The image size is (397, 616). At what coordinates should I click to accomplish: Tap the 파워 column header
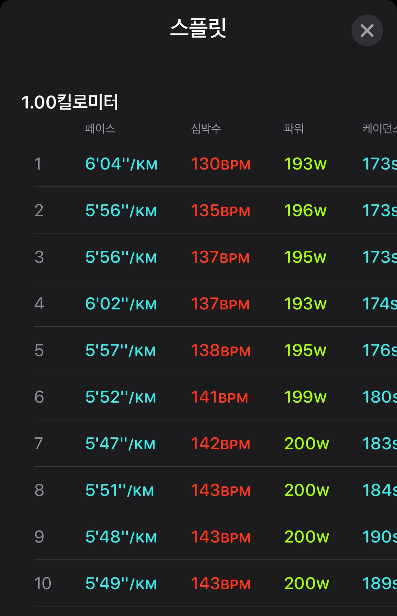point(294,128)
